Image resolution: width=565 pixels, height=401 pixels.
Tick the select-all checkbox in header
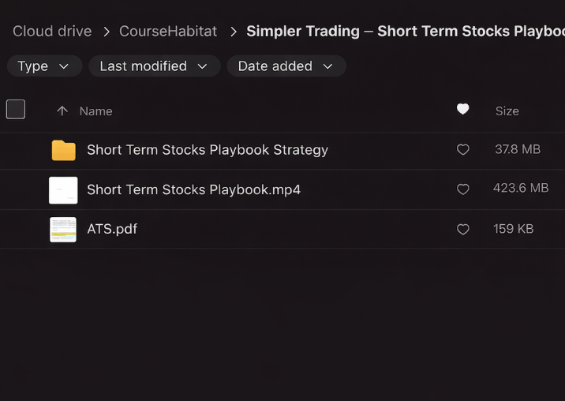tap(16, 110)
